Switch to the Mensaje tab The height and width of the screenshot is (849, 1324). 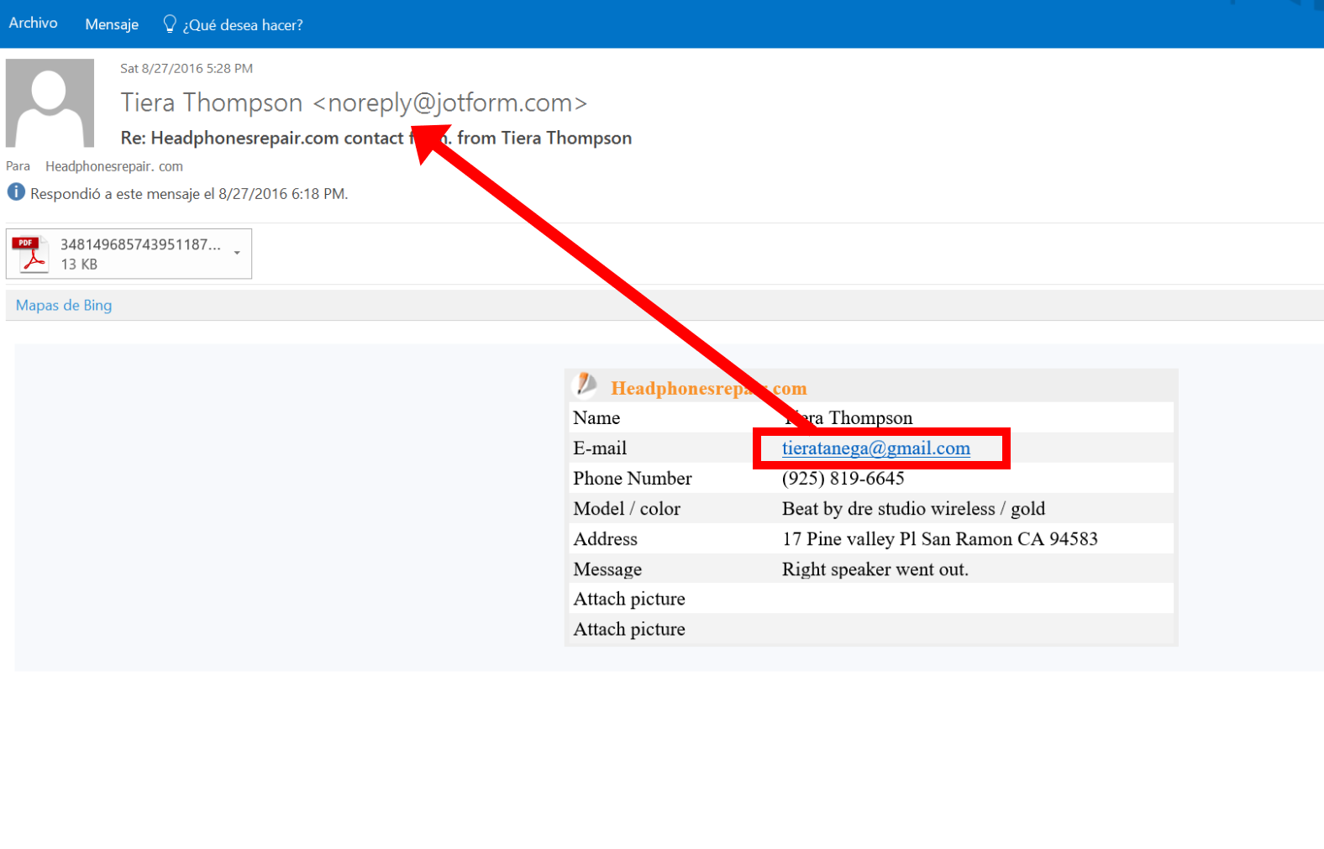point(112,24)
